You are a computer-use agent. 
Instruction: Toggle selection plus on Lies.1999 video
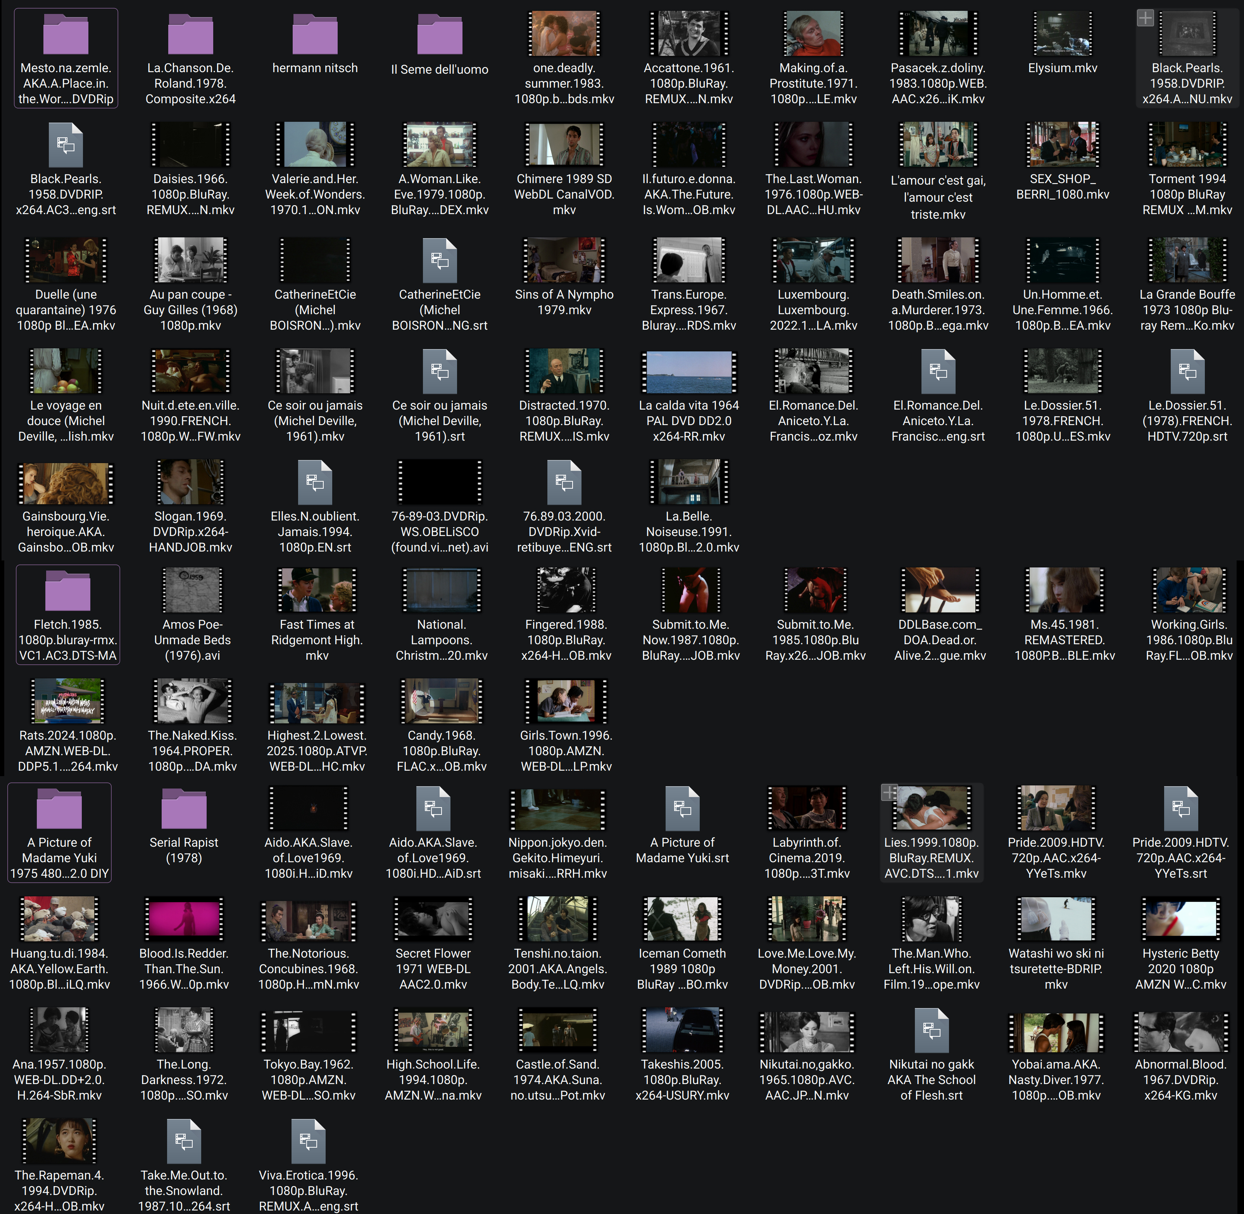pyautogui.click(x=890, y=792)
